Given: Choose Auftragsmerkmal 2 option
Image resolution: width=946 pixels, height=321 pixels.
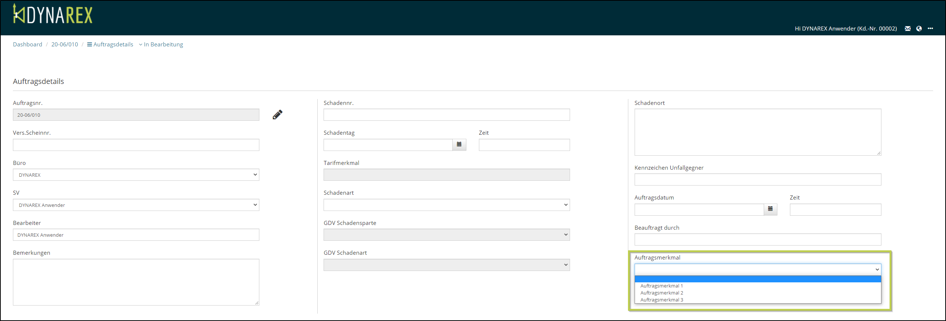Looking at the screenshot, I should 662,293.
